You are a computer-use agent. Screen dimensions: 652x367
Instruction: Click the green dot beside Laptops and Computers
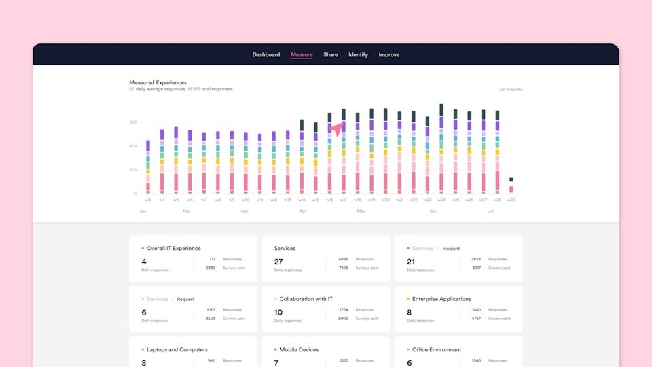tap(143, 350)
